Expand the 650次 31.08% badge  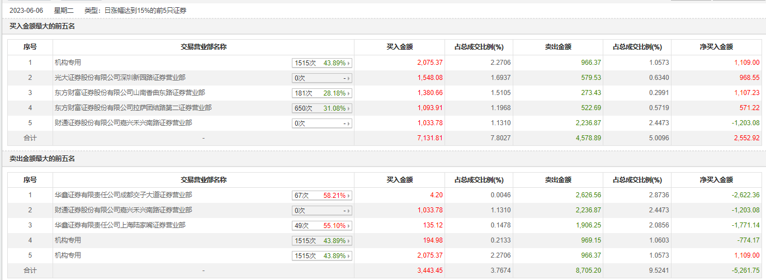point(322,108)
